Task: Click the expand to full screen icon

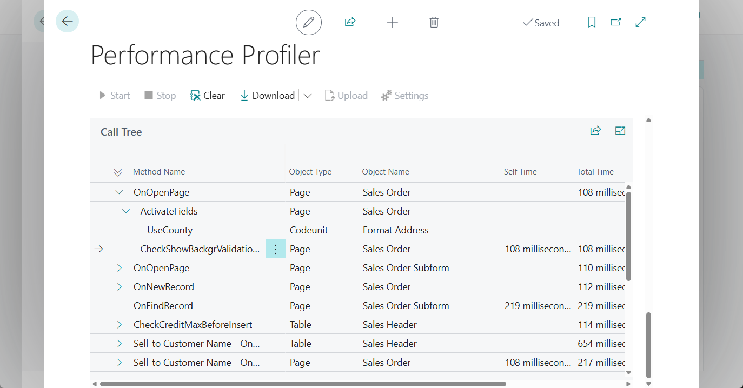Action: 641,23
